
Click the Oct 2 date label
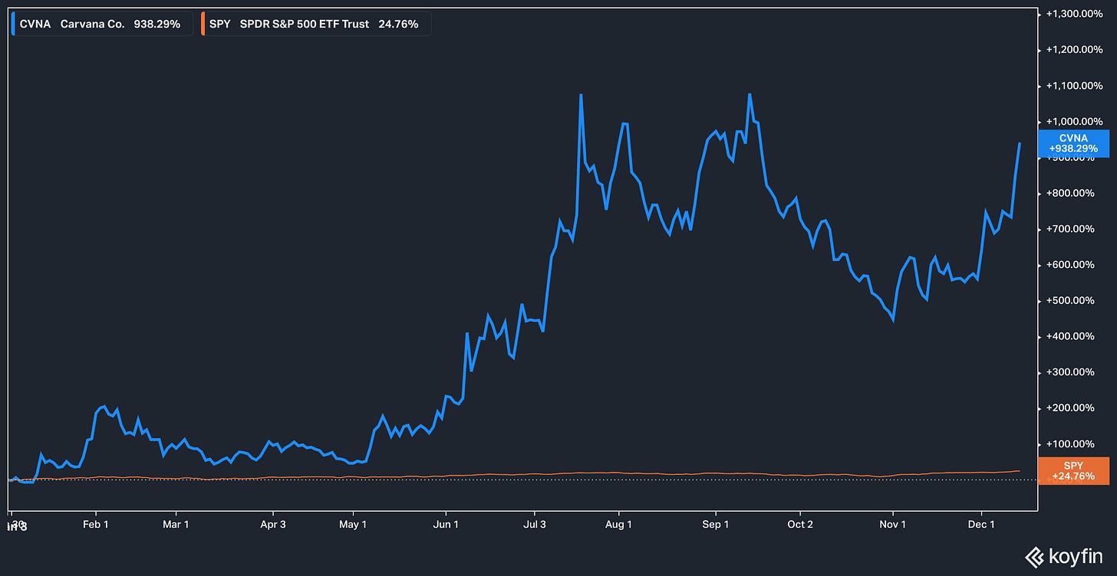pyautogui.click(x=800, y=525)
